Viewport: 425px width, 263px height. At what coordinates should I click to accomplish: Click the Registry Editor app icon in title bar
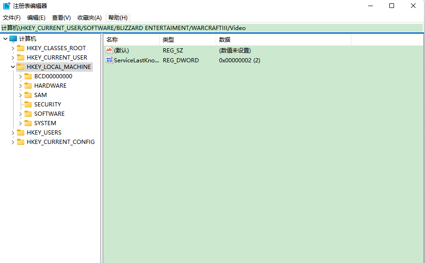tap(7, 6)
